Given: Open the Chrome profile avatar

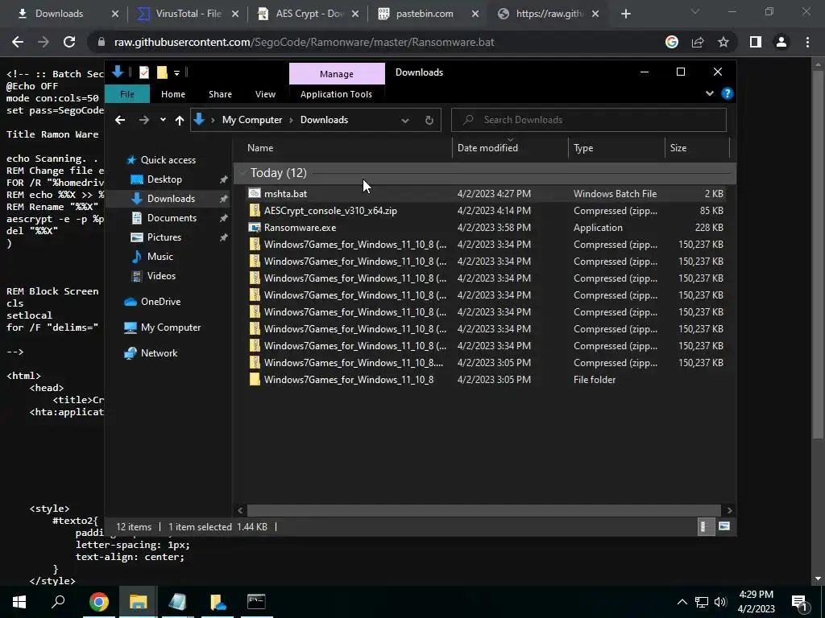Looking at the screenshot, I should point(781,42).
